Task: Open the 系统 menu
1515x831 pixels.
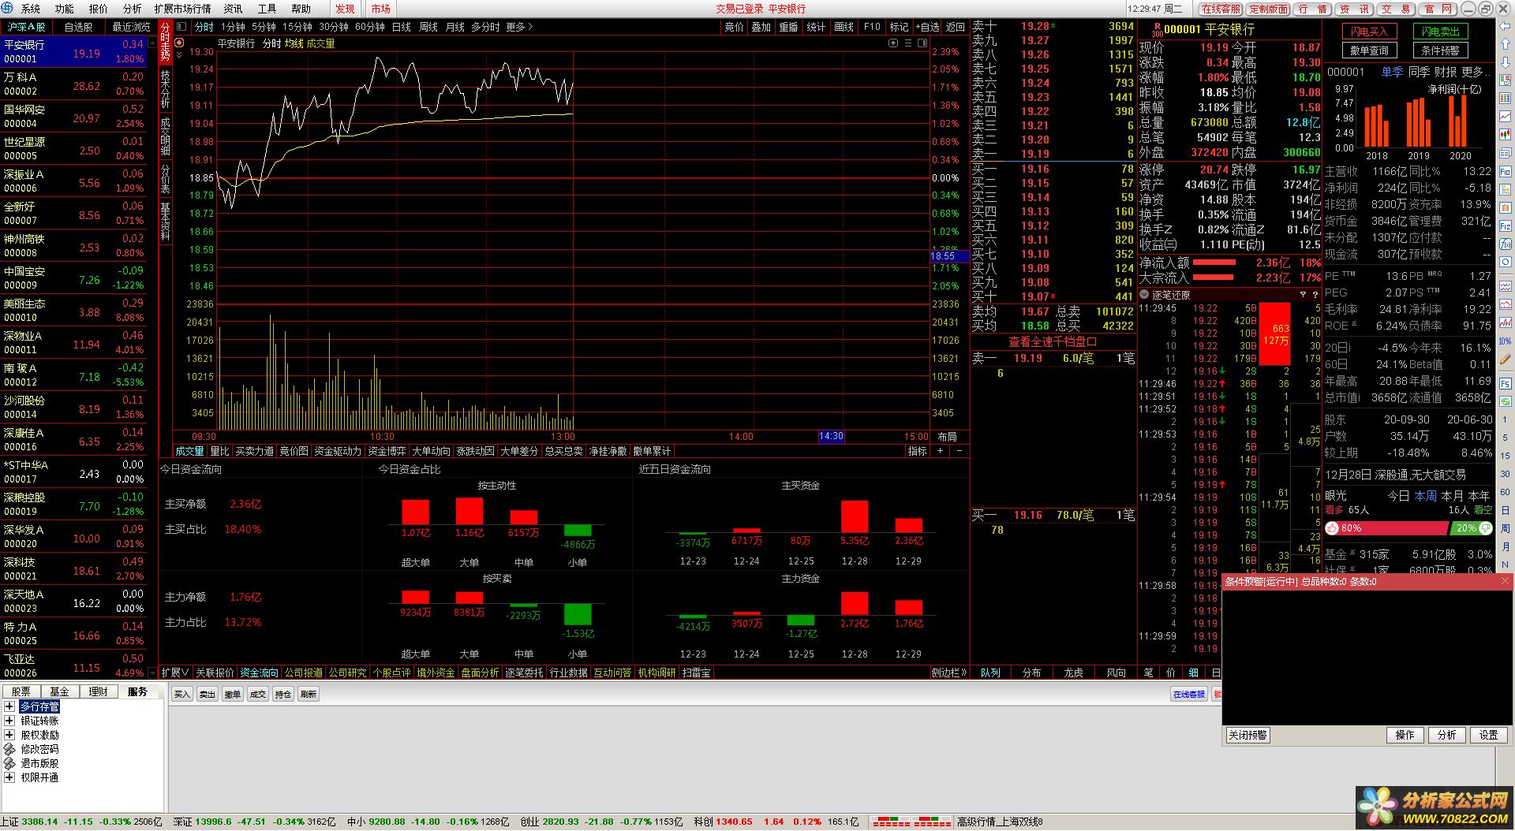Action: 31,9
